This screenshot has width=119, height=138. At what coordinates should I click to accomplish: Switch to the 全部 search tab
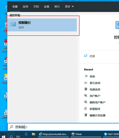click(15, 6)
